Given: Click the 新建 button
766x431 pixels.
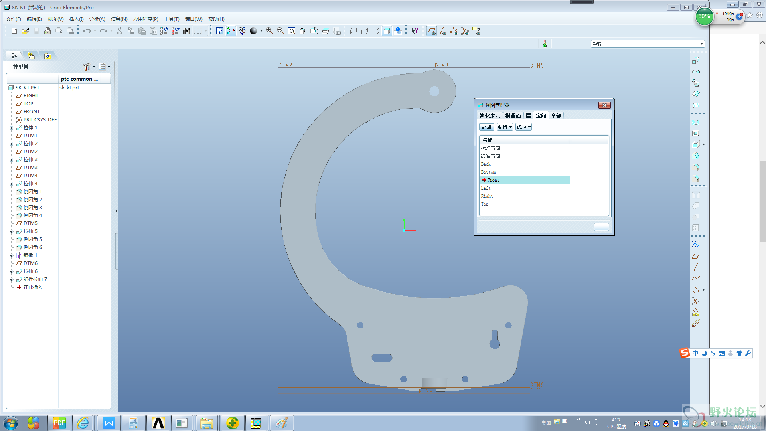Looking at the screenshot, I should click(487, 127).
